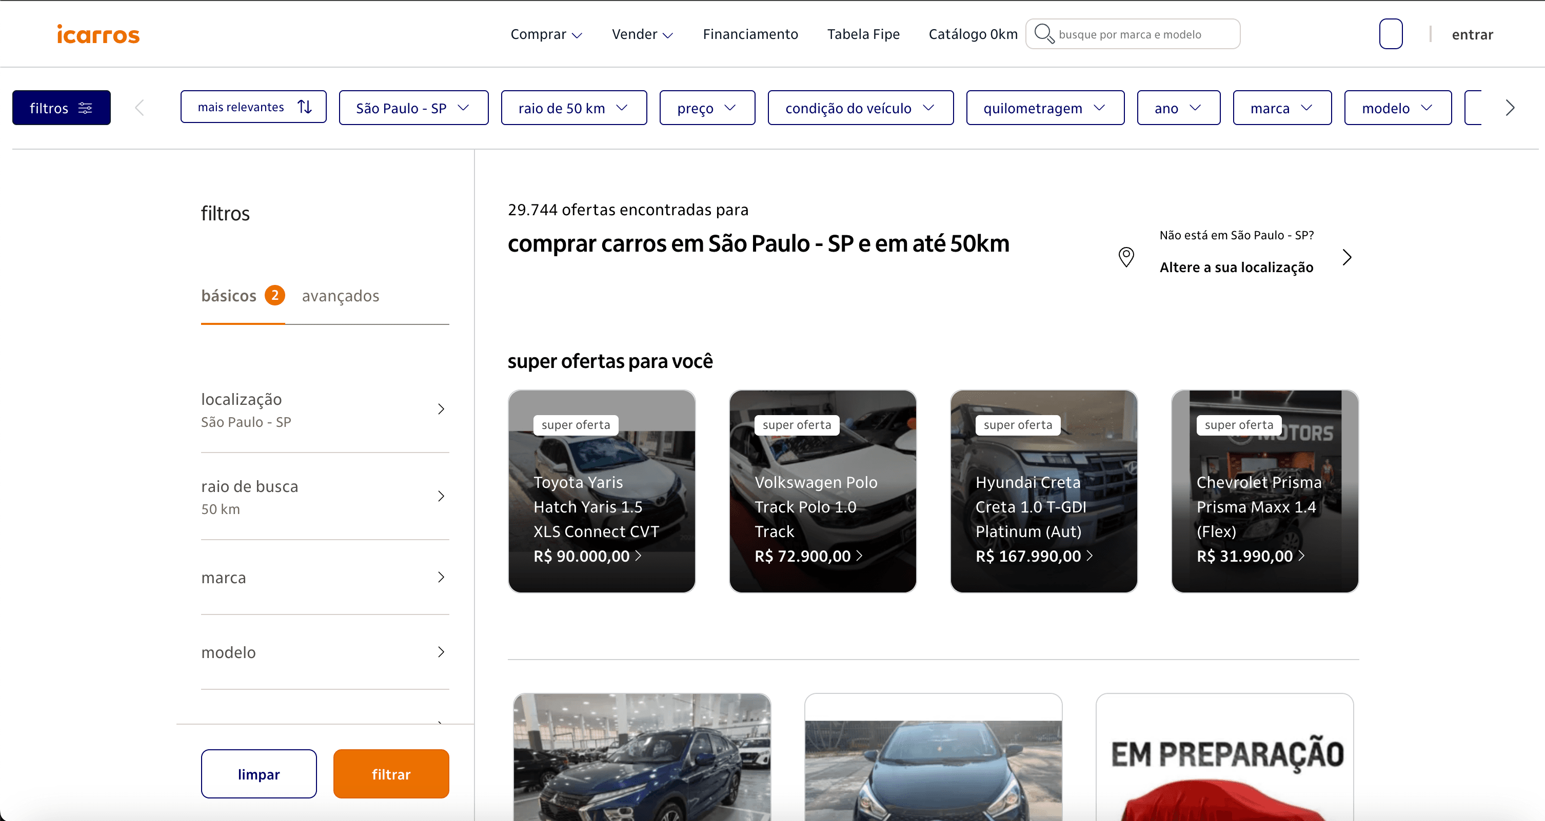This screenshot has height=821, width=1545.
Task: Expand the modelo row in sidebar
Action: pyautogui.click(x=325, y=652)
